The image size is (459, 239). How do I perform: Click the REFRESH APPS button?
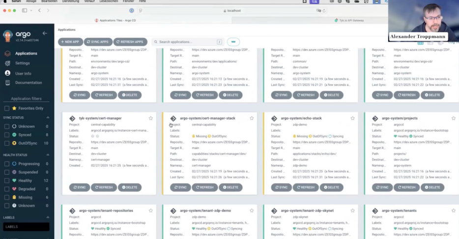(130, 42)
